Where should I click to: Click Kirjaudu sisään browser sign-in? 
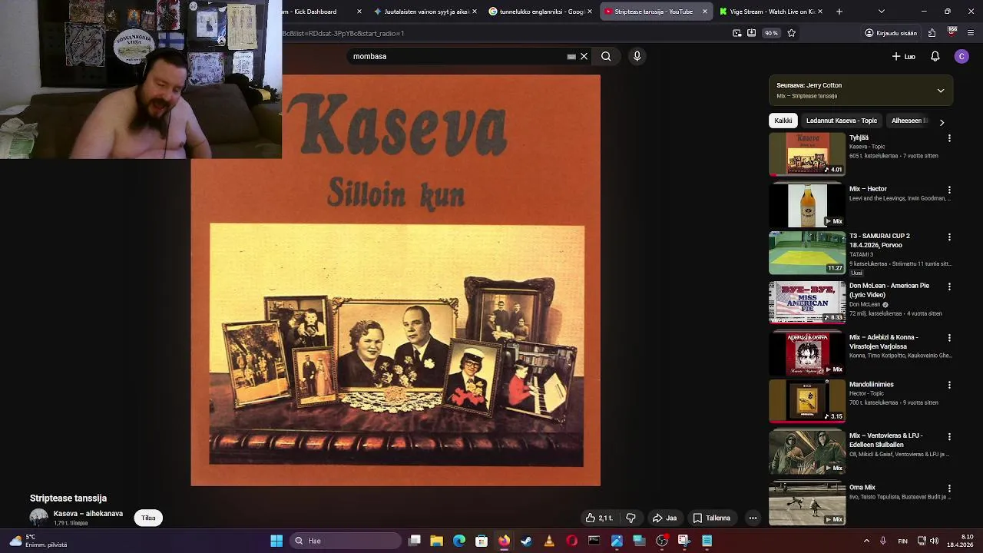point(891,33)
